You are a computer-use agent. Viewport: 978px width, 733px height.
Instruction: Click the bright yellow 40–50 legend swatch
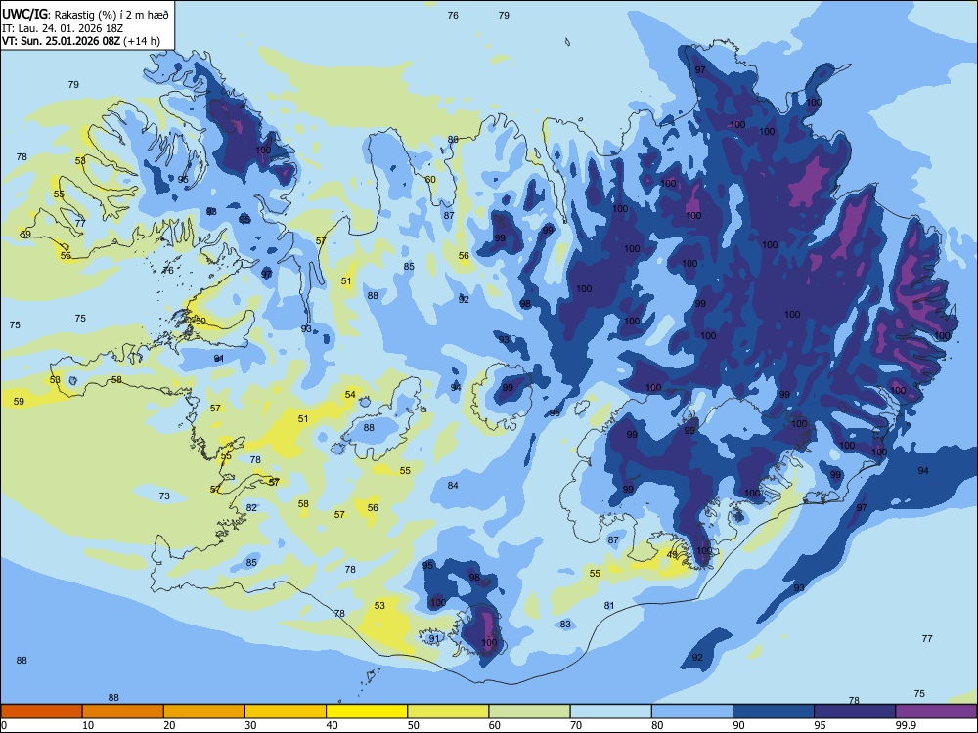367,711
